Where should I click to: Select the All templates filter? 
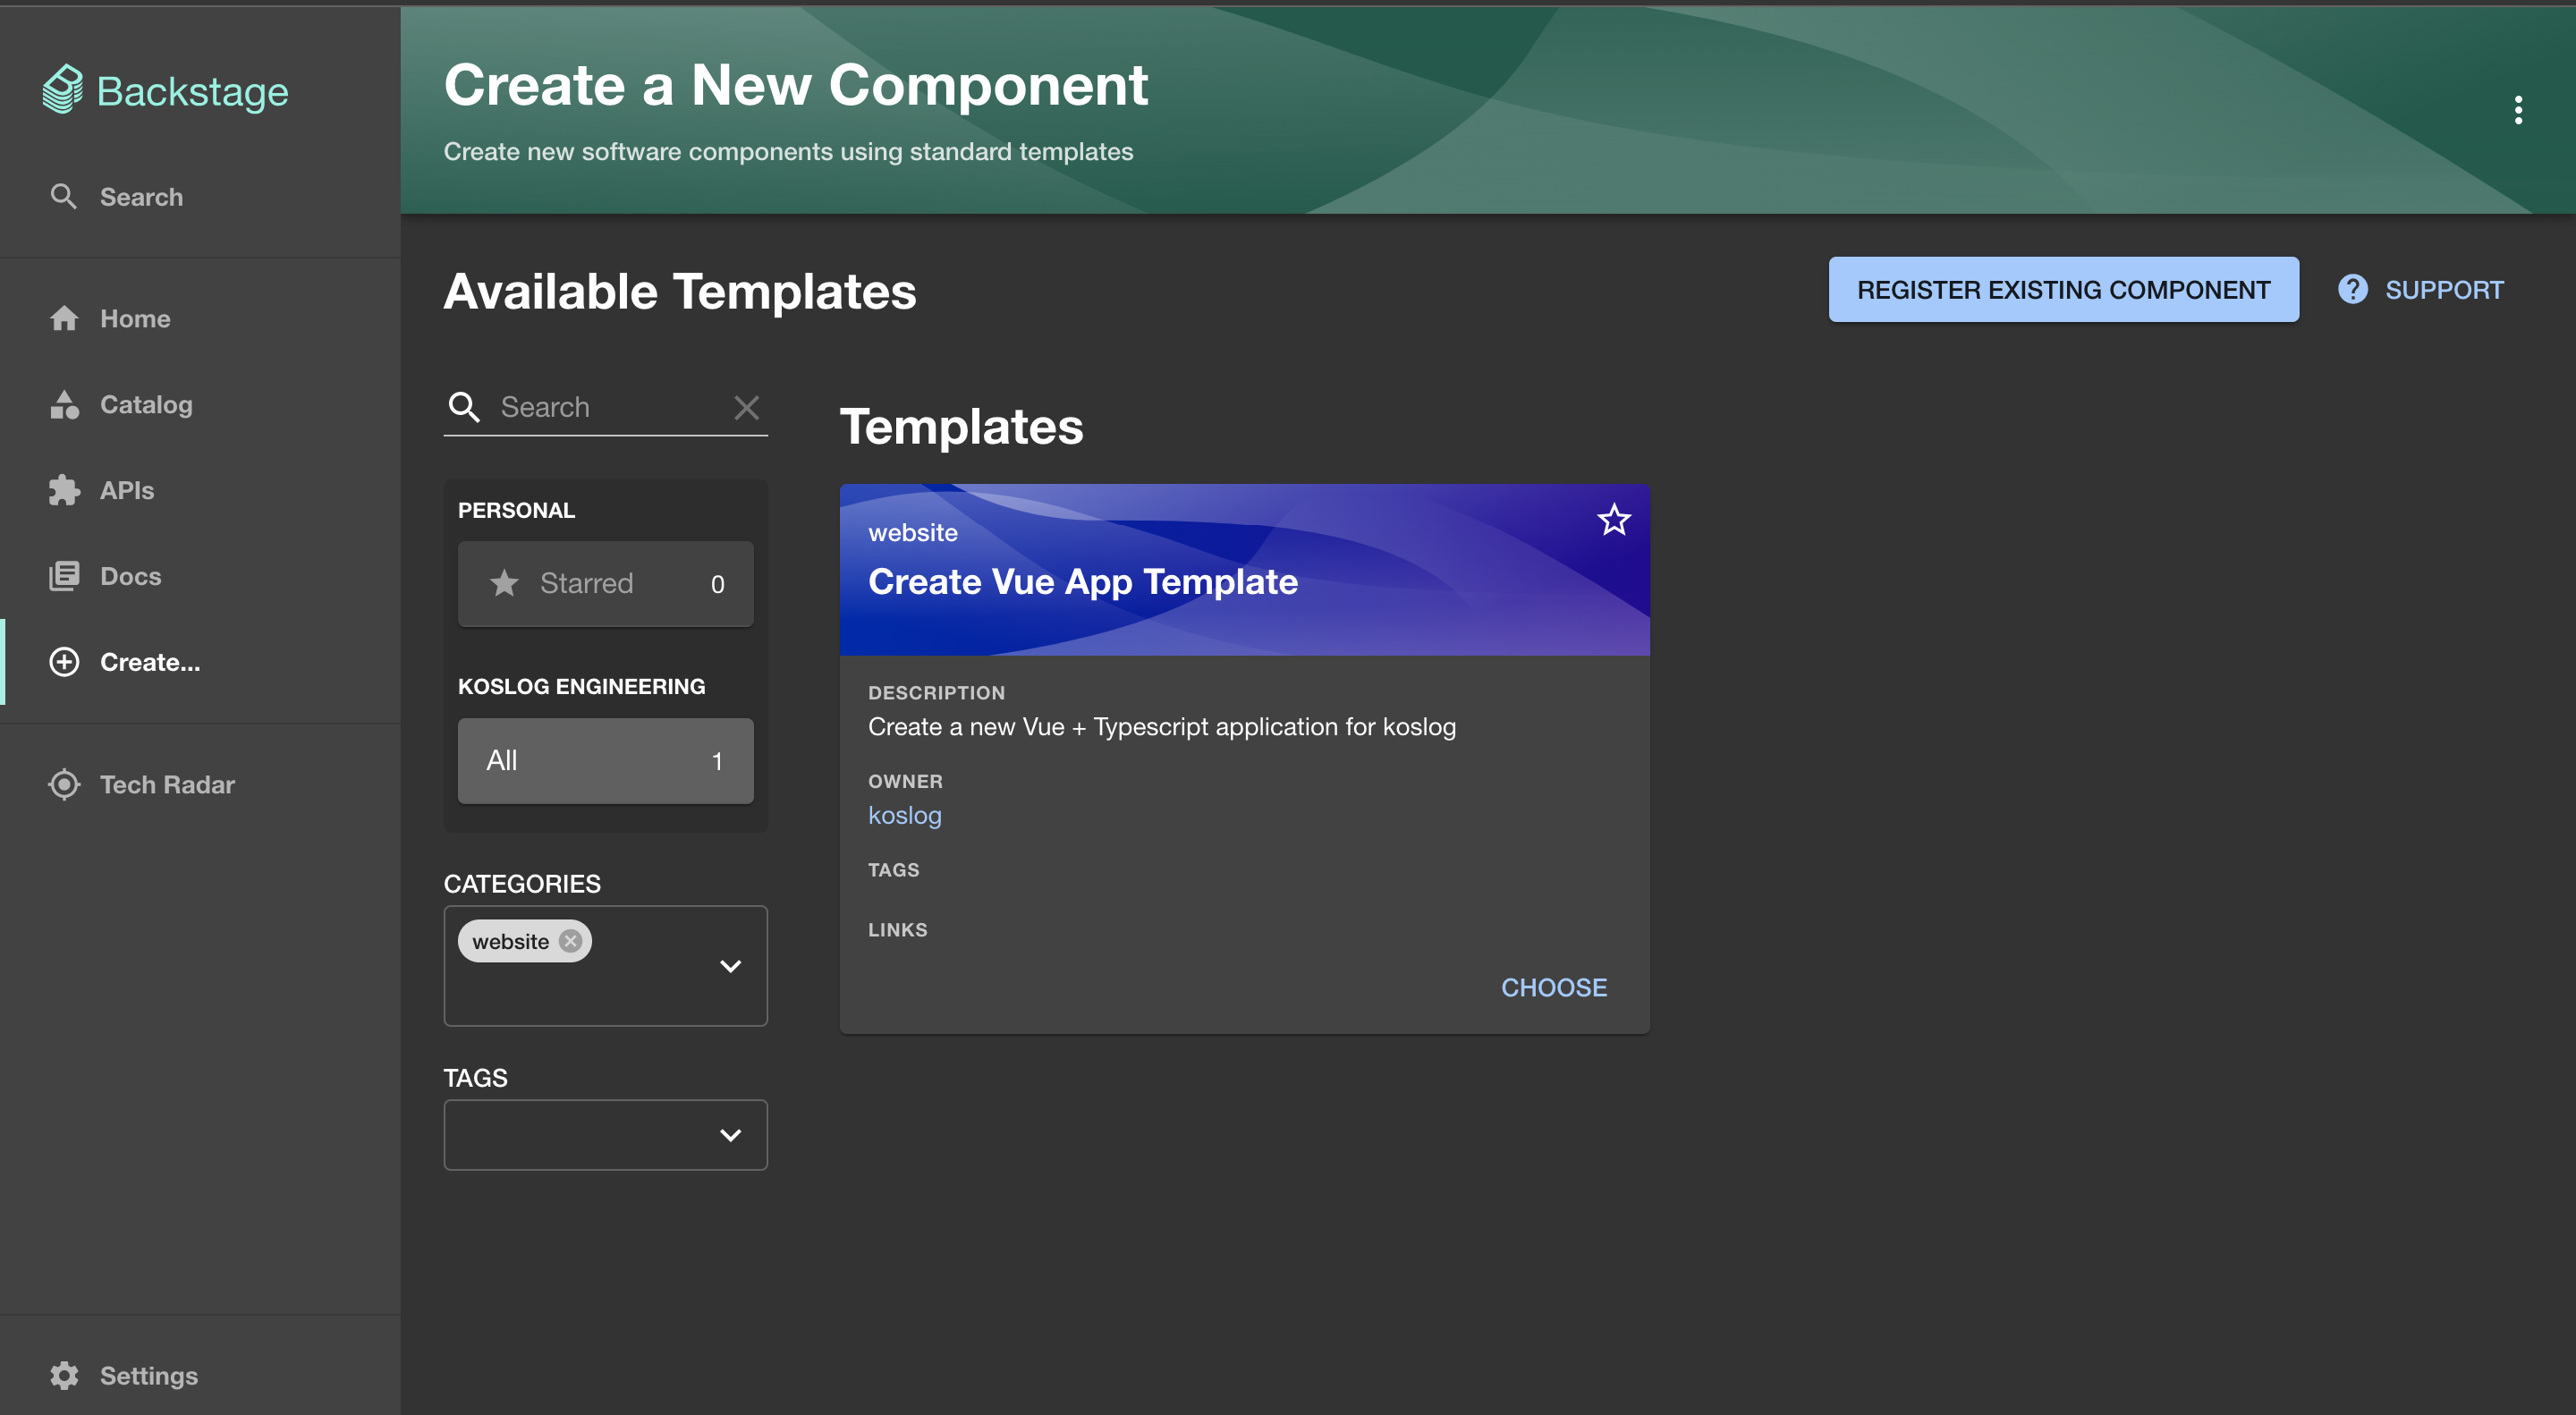(x=605, y=760)
